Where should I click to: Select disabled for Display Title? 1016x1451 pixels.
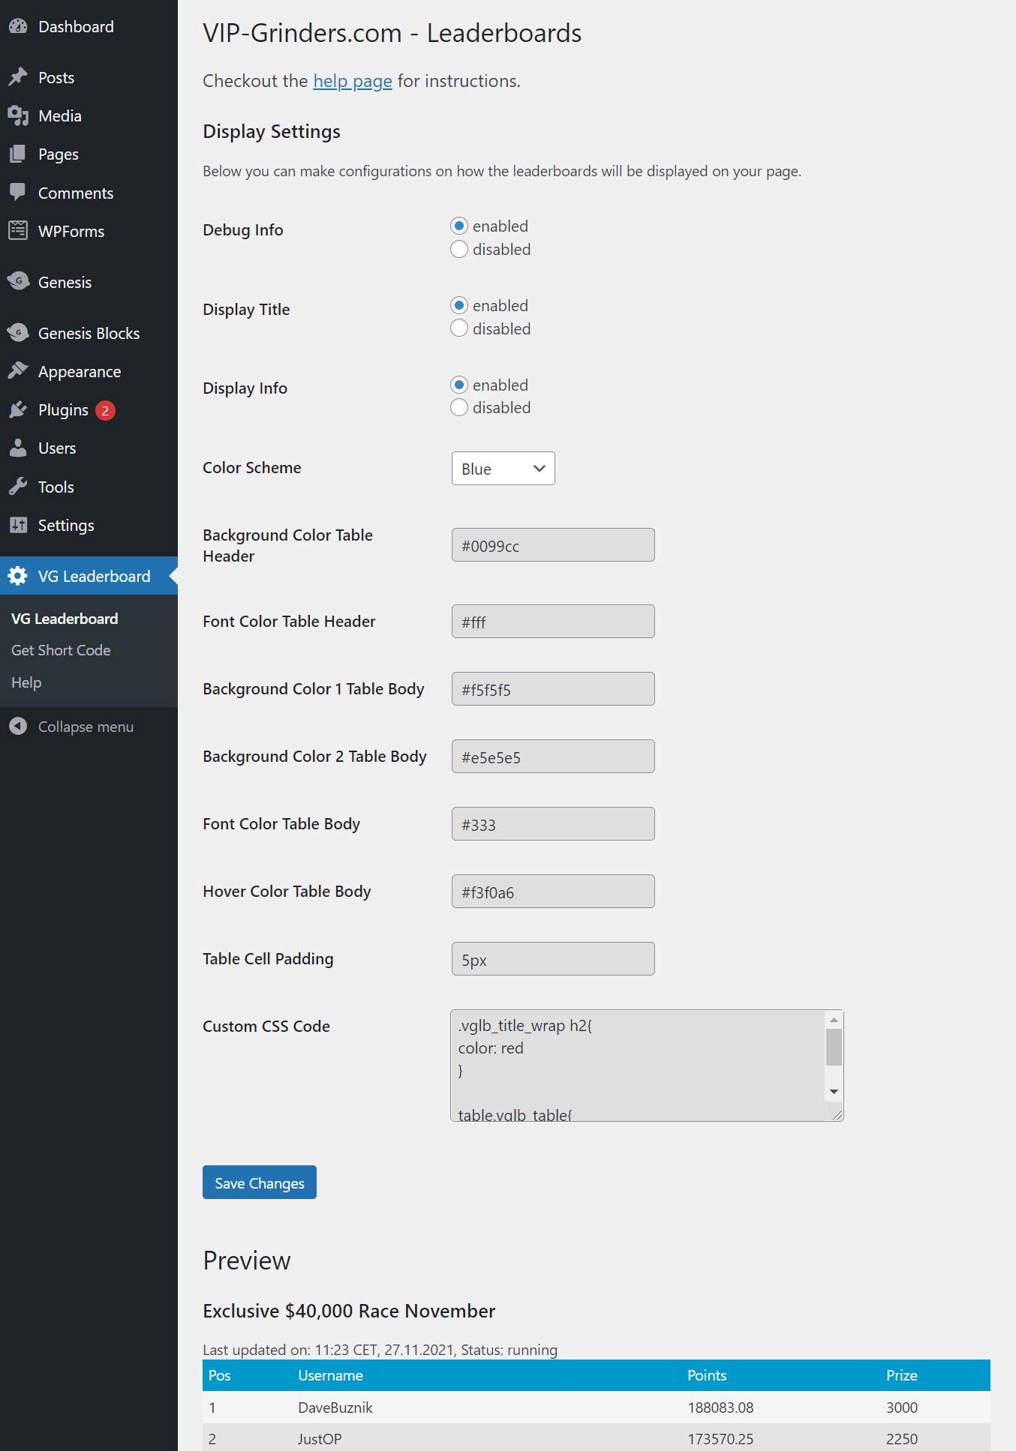pyautogui.click(x=459, y=328)
